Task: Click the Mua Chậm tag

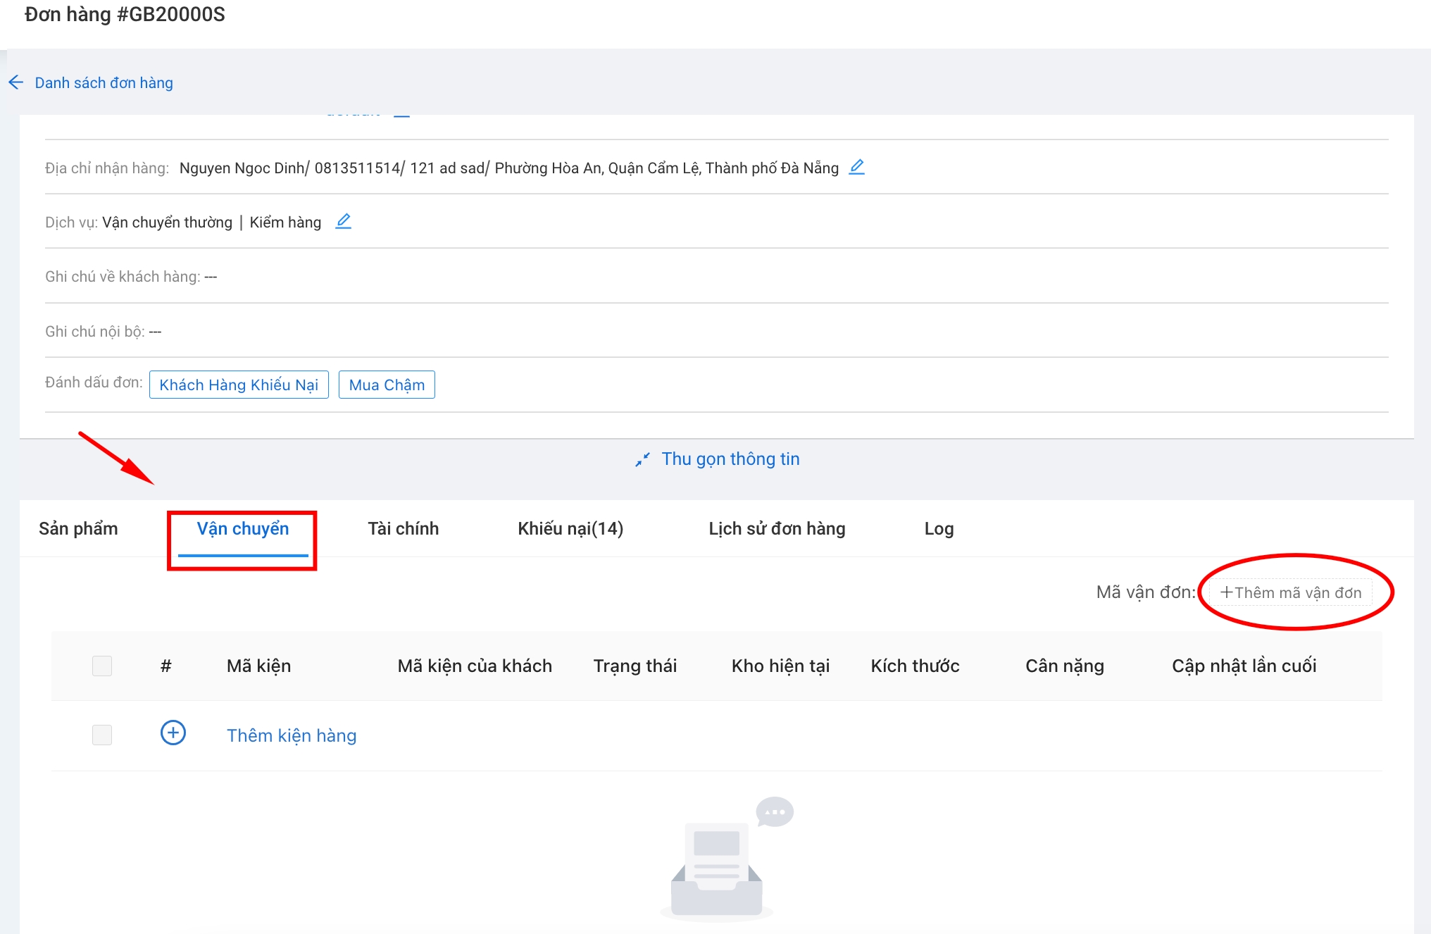Action: [x=386, y=385]
